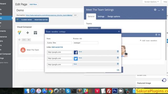
Task: Open Meet The Team settings gear
Action: pos(155,10)
